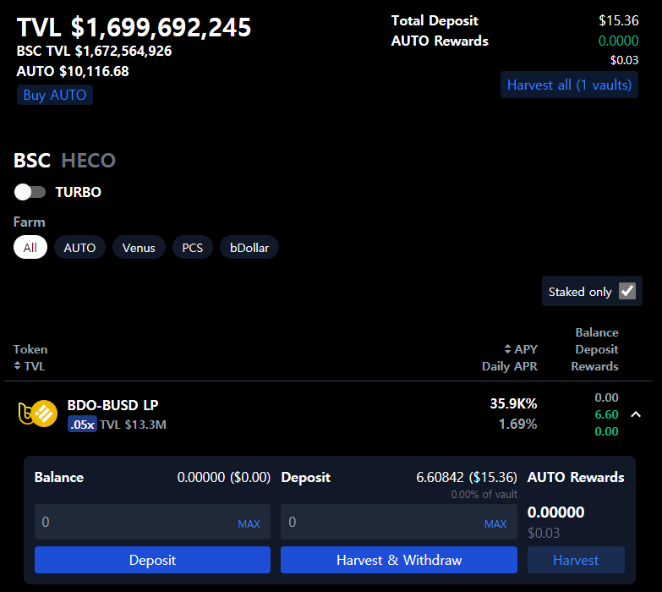
Task: Sort vaults by TVL column header
Action: pyautogui.click(x=29, y=365)
